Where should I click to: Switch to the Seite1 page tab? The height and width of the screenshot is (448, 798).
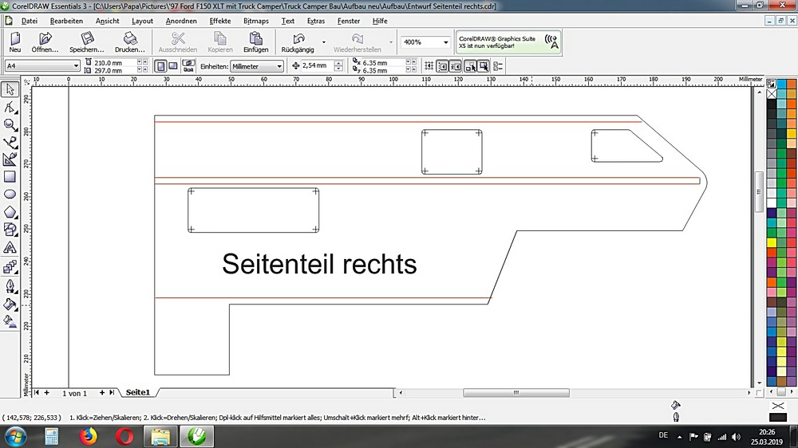138,393
